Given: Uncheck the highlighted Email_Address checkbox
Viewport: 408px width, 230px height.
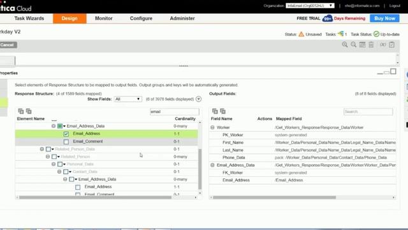Looking at the screenshot, I should coord(66,134).
